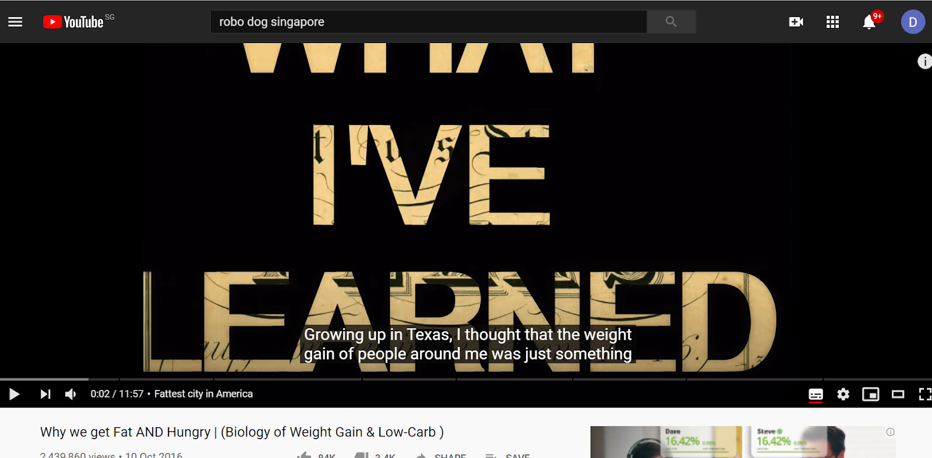Open the player settings gear
The width and height of the screenshot is (932, 458).
tap(843, 395)
